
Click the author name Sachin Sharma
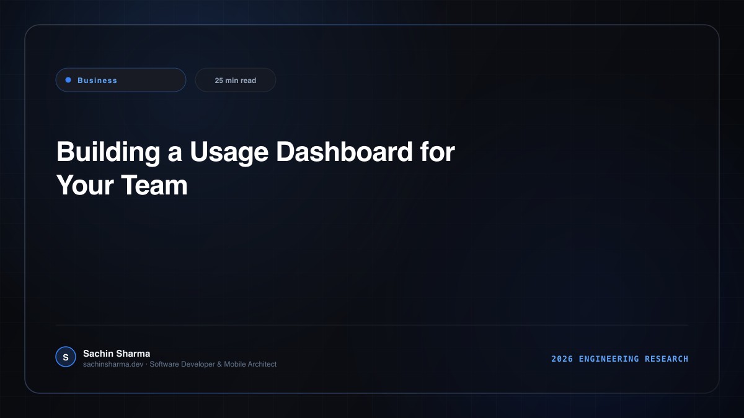[117, 354]
